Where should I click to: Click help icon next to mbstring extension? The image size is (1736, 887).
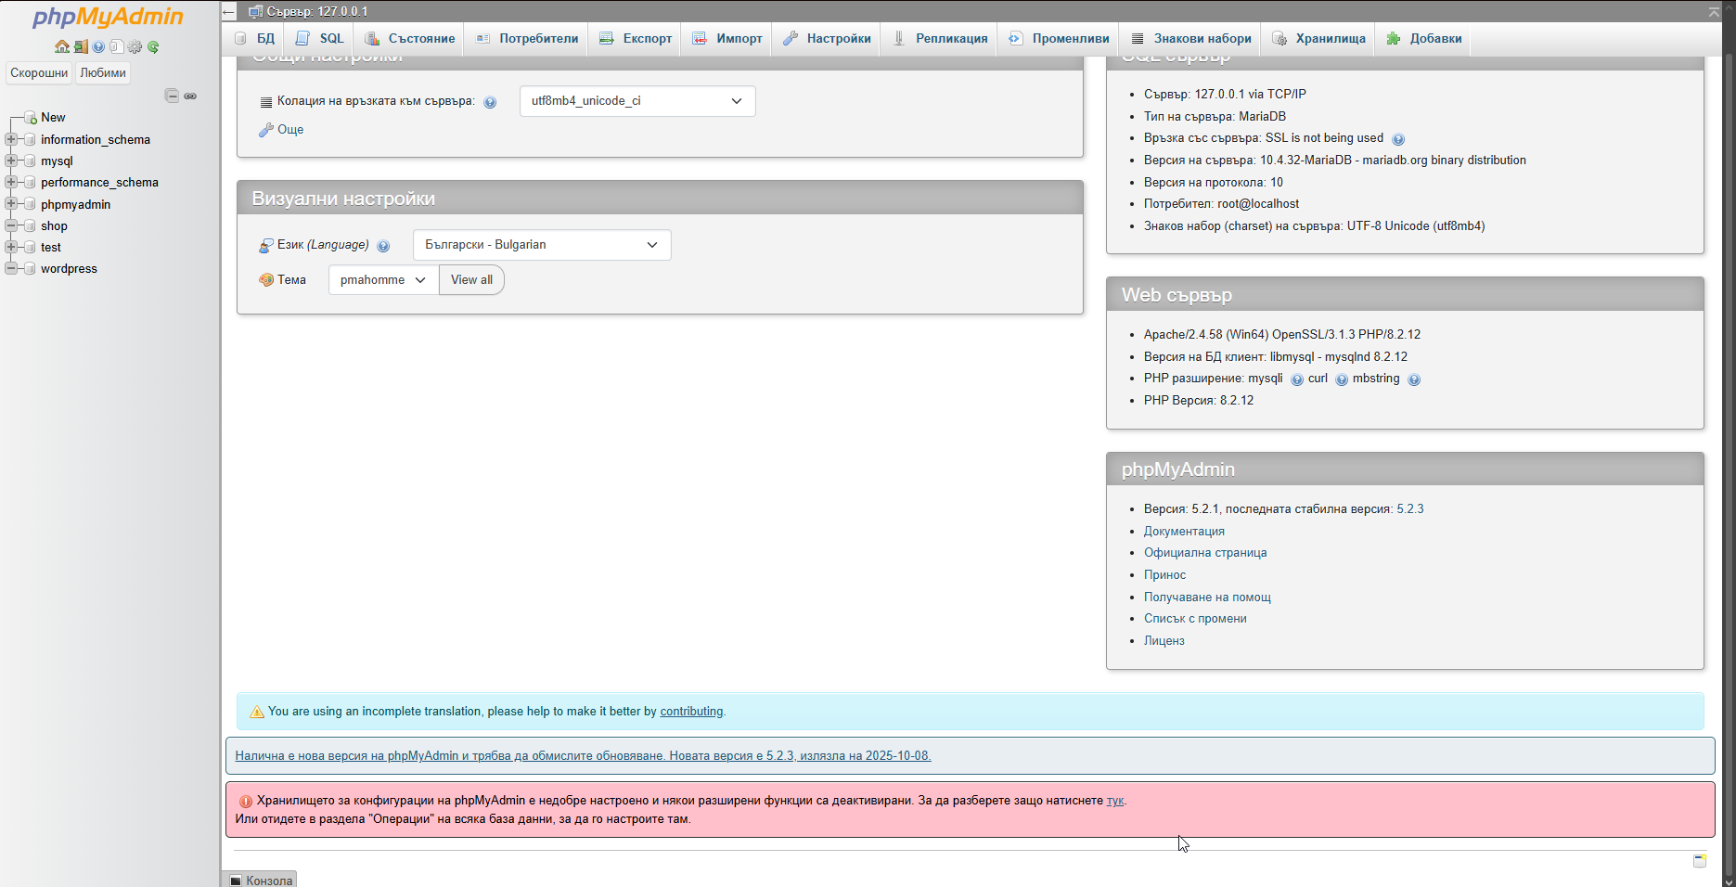tap(1414, 379)
